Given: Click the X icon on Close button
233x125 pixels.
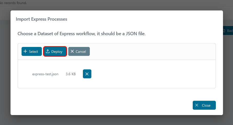Looking at the screenshot, I should tap(197, 105).
